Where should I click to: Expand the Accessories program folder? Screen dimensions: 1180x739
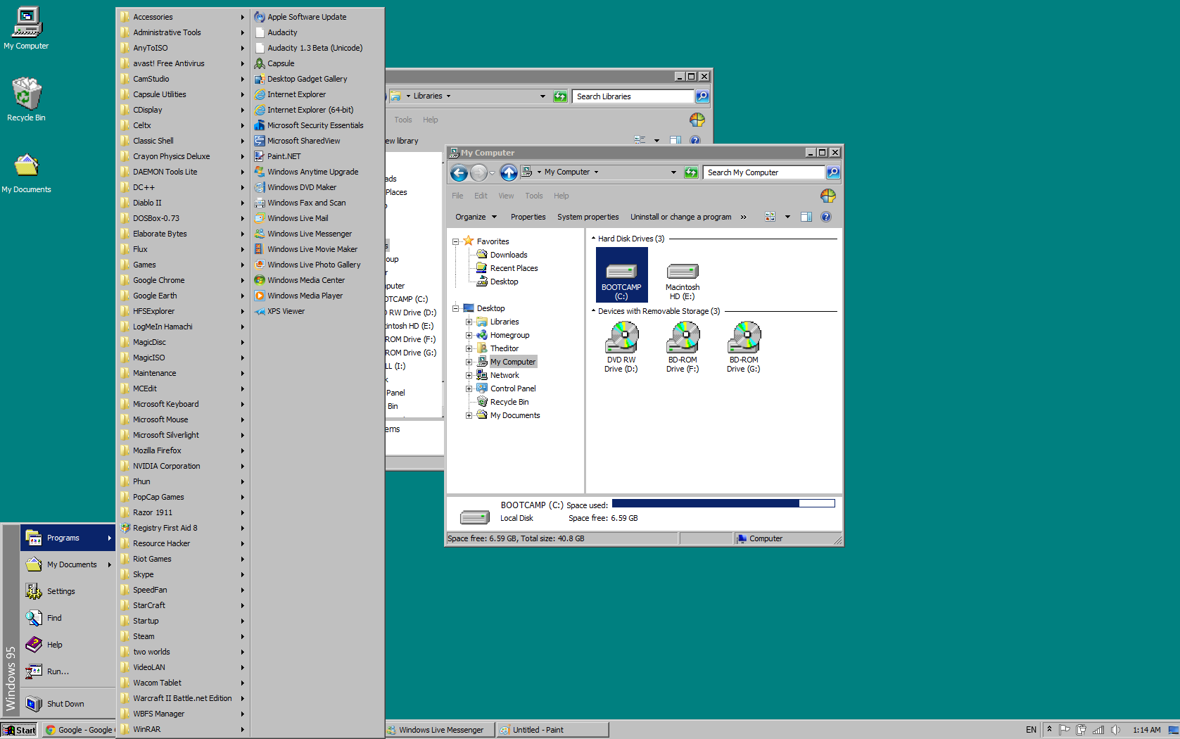tap(183, 17)
